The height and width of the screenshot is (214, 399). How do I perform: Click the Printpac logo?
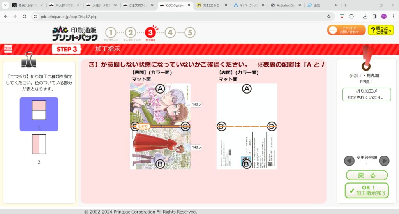pyautogui.click(x=74, y=34)
